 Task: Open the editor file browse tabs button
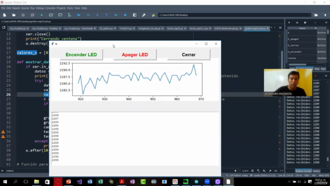click(x=4, y=27)
